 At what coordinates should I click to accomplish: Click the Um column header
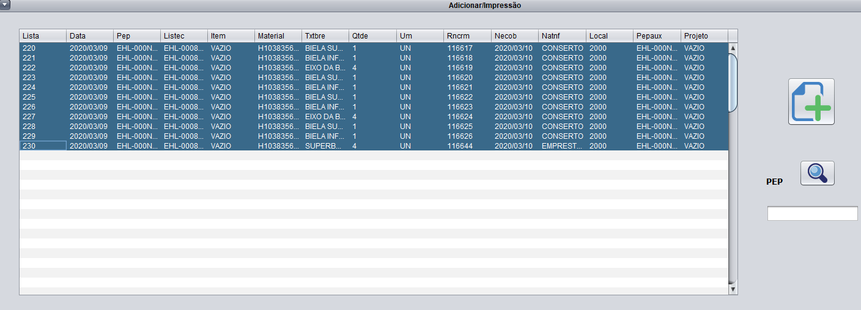point(420,36)
